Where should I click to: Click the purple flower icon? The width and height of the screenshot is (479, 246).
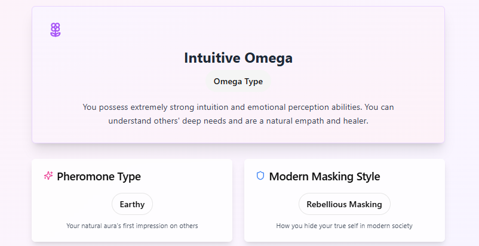[56, 30]
